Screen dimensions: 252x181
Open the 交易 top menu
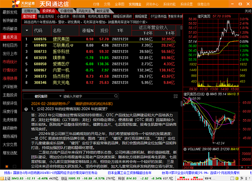click(x=107, y=4)
